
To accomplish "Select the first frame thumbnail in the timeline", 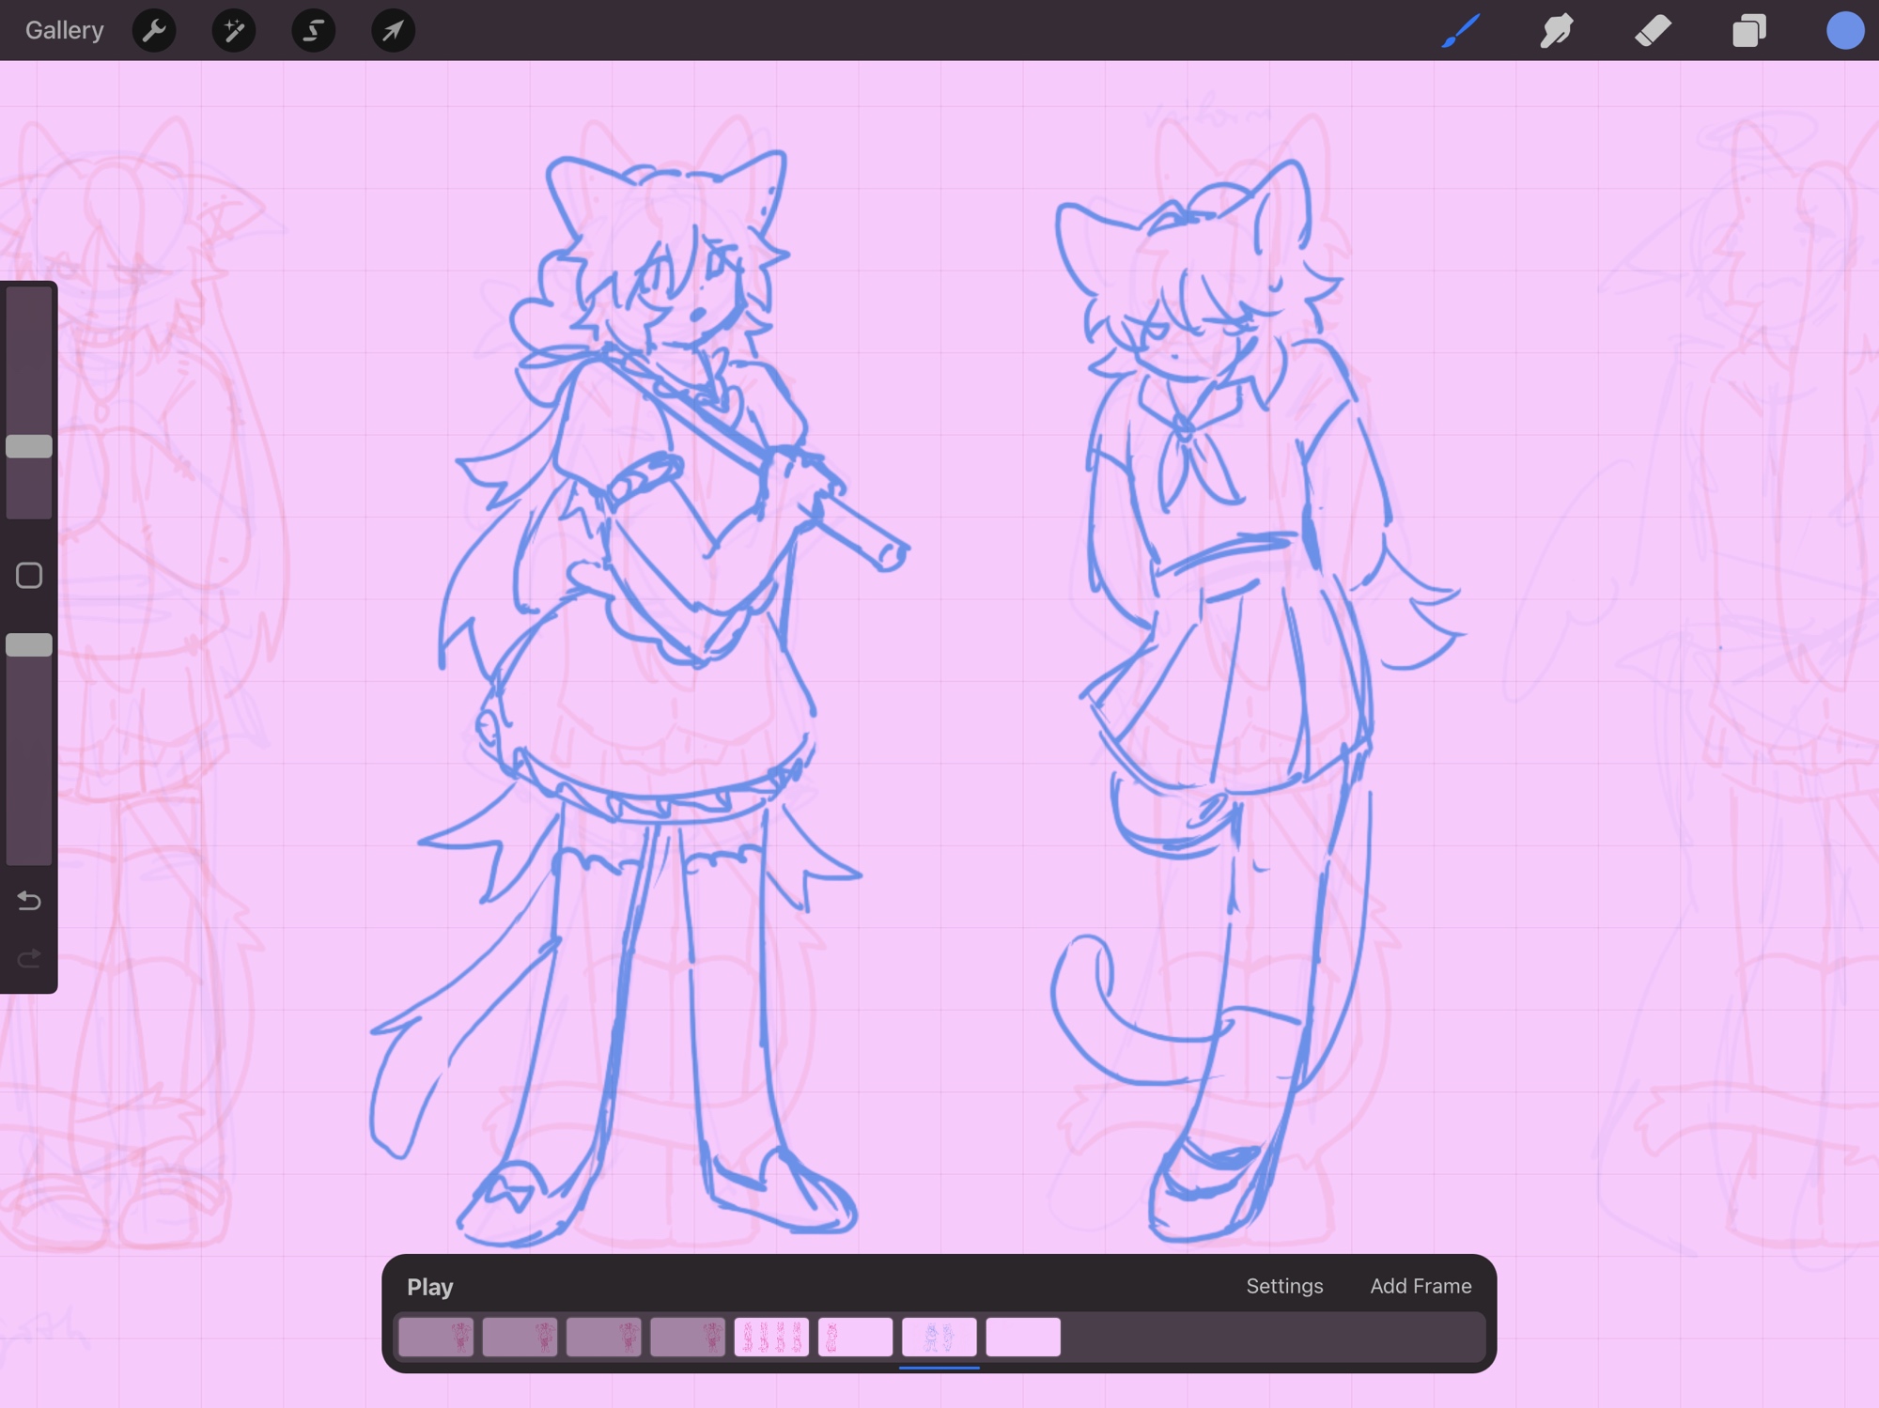I will pos(436,1337).
